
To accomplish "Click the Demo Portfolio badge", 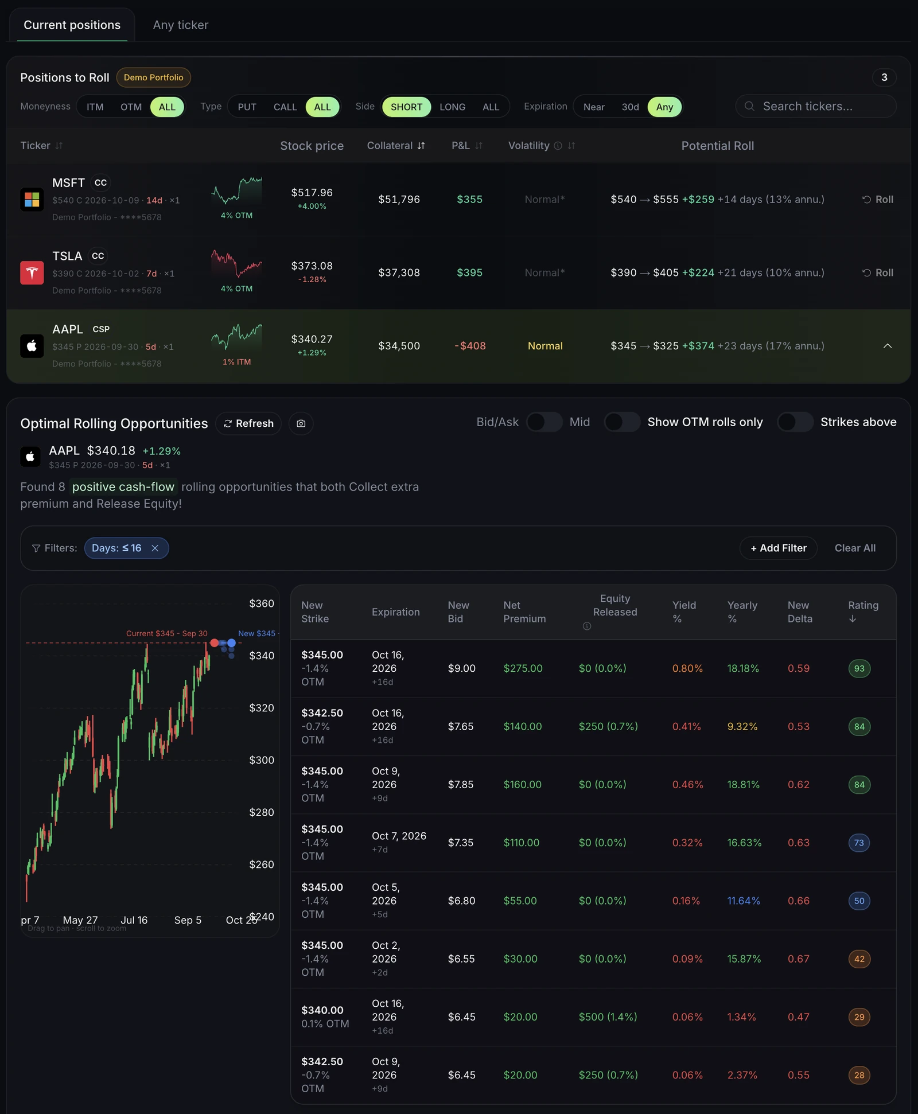I will point(154,77).
